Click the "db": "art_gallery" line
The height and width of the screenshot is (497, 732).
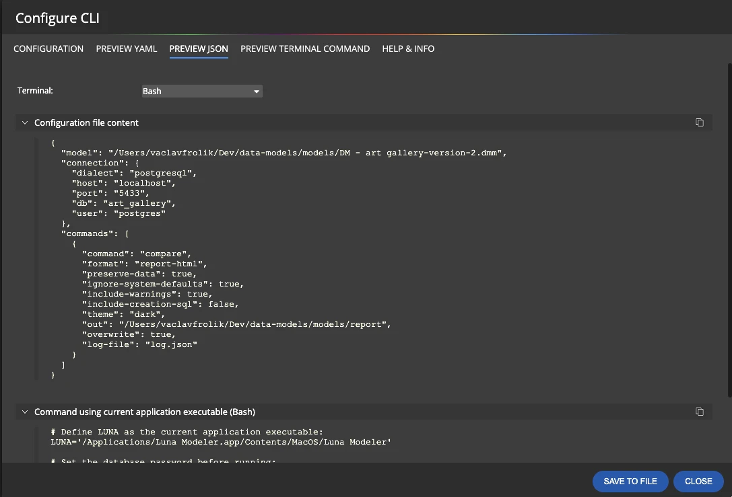124,203
